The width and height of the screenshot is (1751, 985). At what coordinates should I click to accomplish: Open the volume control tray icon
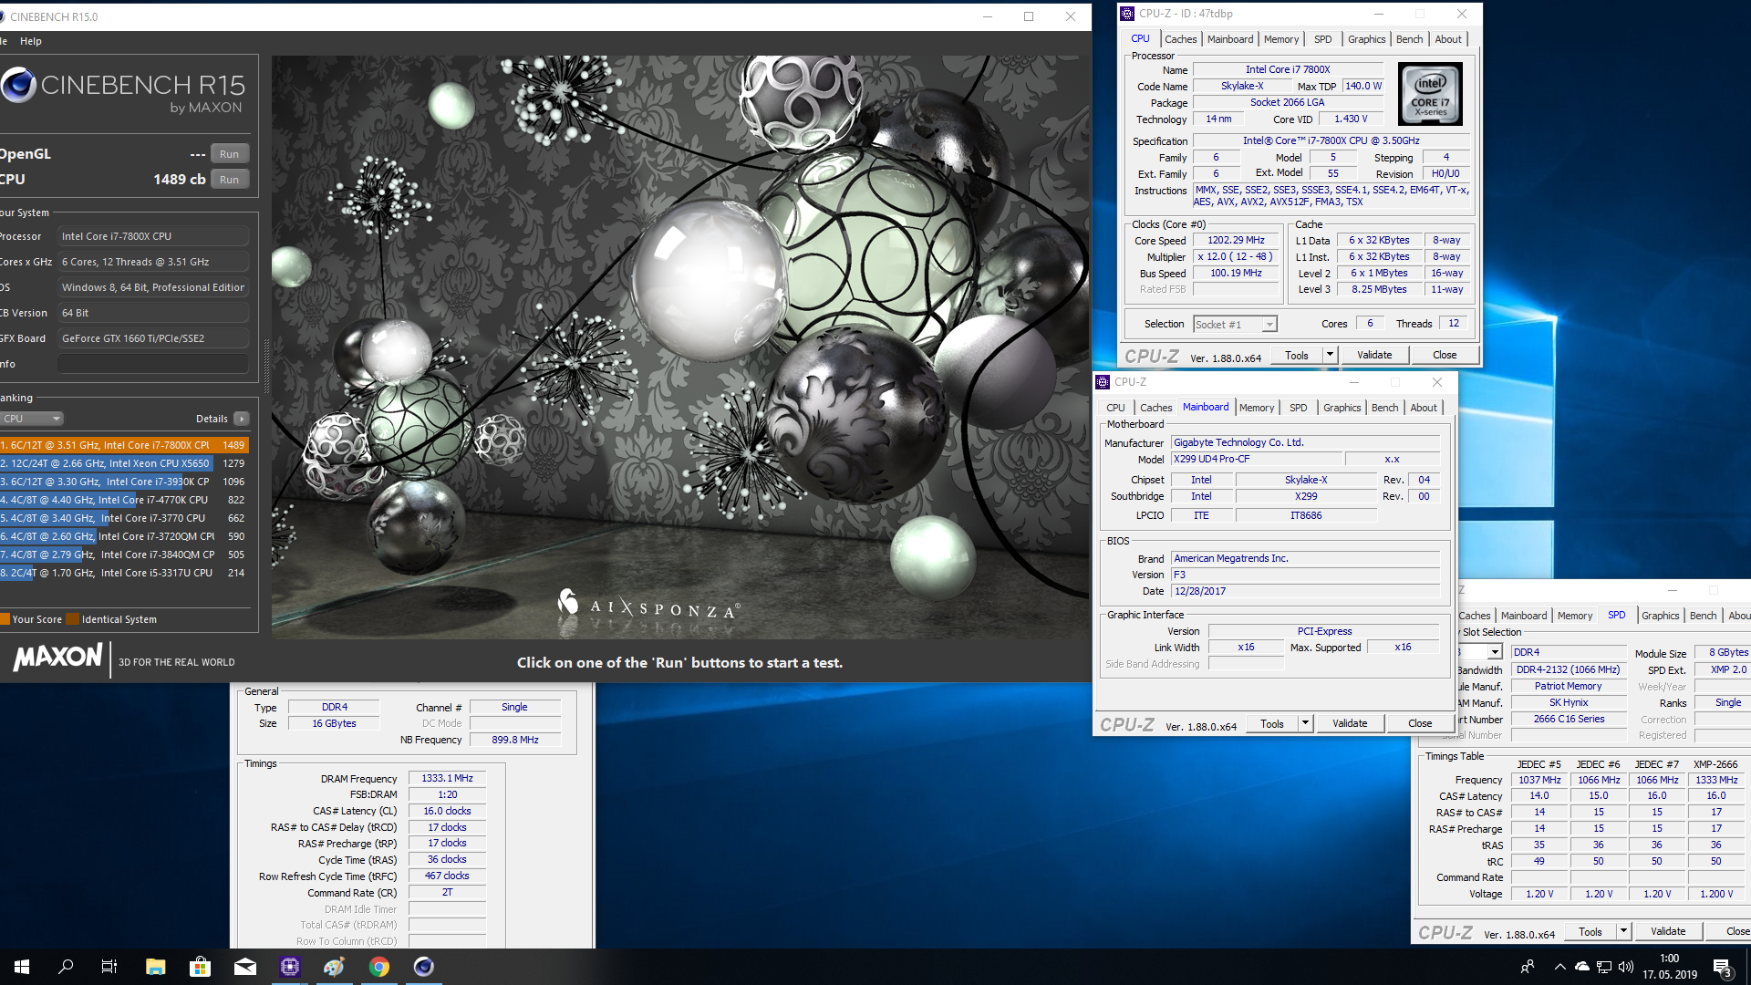pyautogui.click(x=1626, y=967)
